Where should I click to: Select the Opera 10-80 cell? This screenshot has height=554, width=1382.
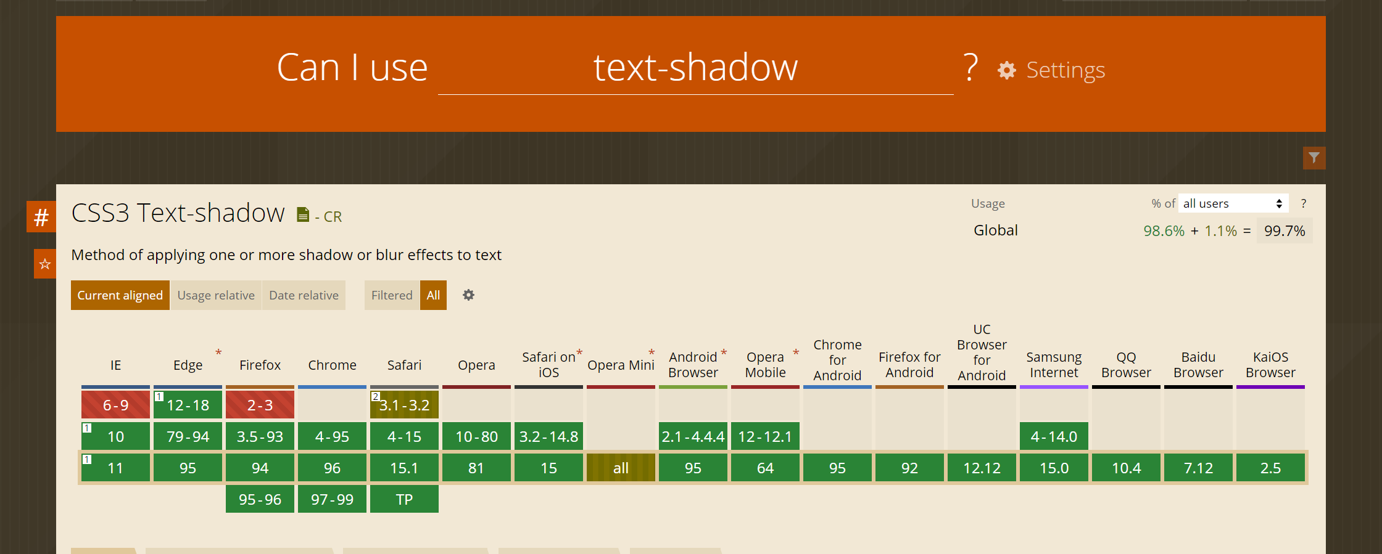[476, 436]
